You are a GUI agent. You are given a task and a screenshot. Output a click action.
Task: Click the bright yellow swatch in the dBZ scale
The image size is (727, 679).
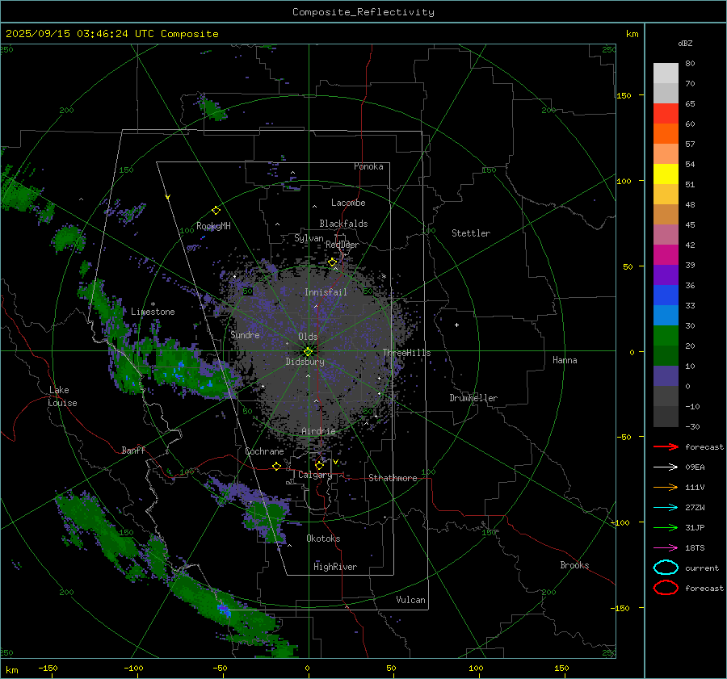click(666, 174)
